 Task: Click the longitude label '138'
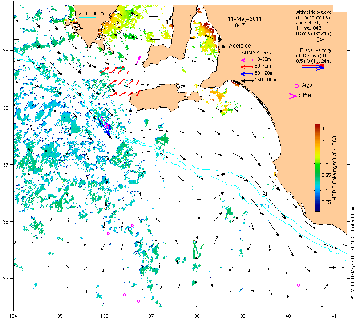(196, 316)
